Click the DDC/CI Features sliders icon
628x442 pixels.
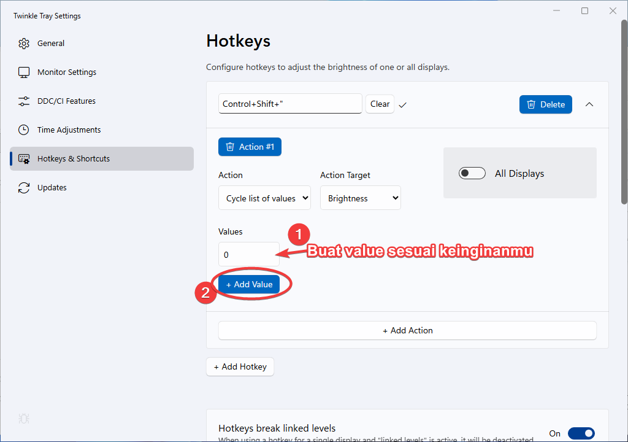tap(24, 101)
